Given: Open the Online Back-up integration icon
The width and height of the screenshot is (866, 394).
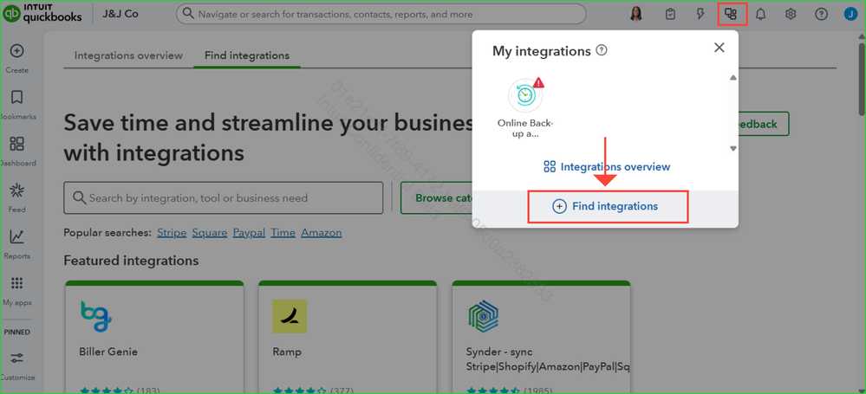Looking at the screenshot, I should pos(526,94).
